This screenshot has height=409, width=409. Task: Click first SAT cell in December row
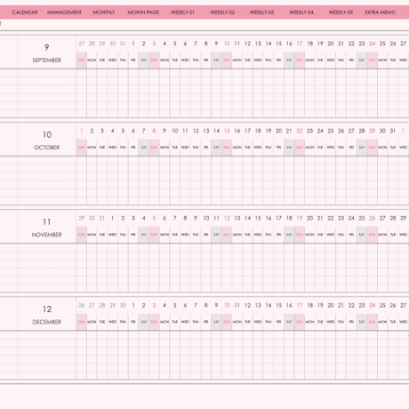coord(144,322)
